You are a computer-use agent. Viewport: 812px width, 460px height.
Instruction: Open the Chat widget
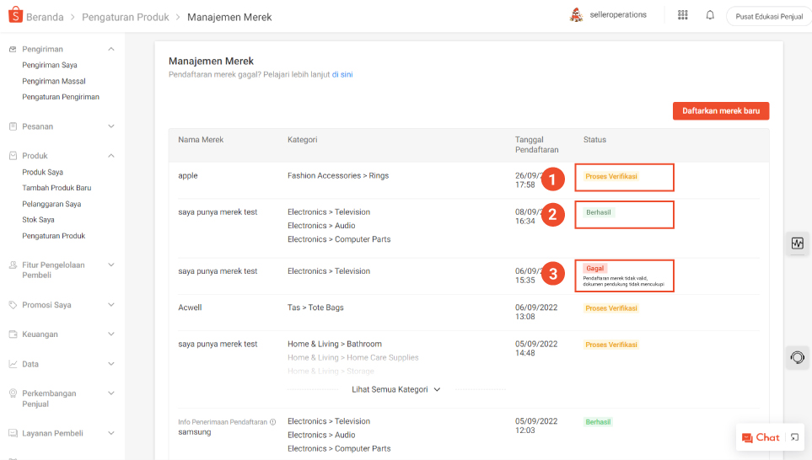point(760,437)
